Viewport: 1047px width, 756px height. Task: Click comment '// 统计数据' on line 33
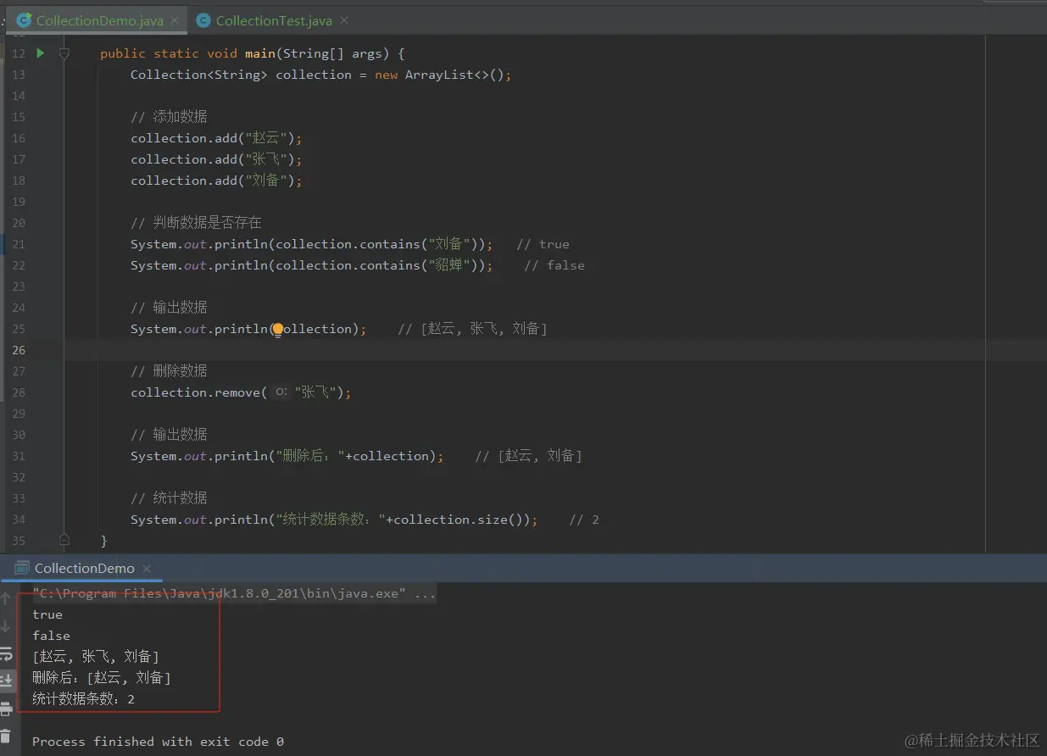pyautogui.click(x=169, y=498)
